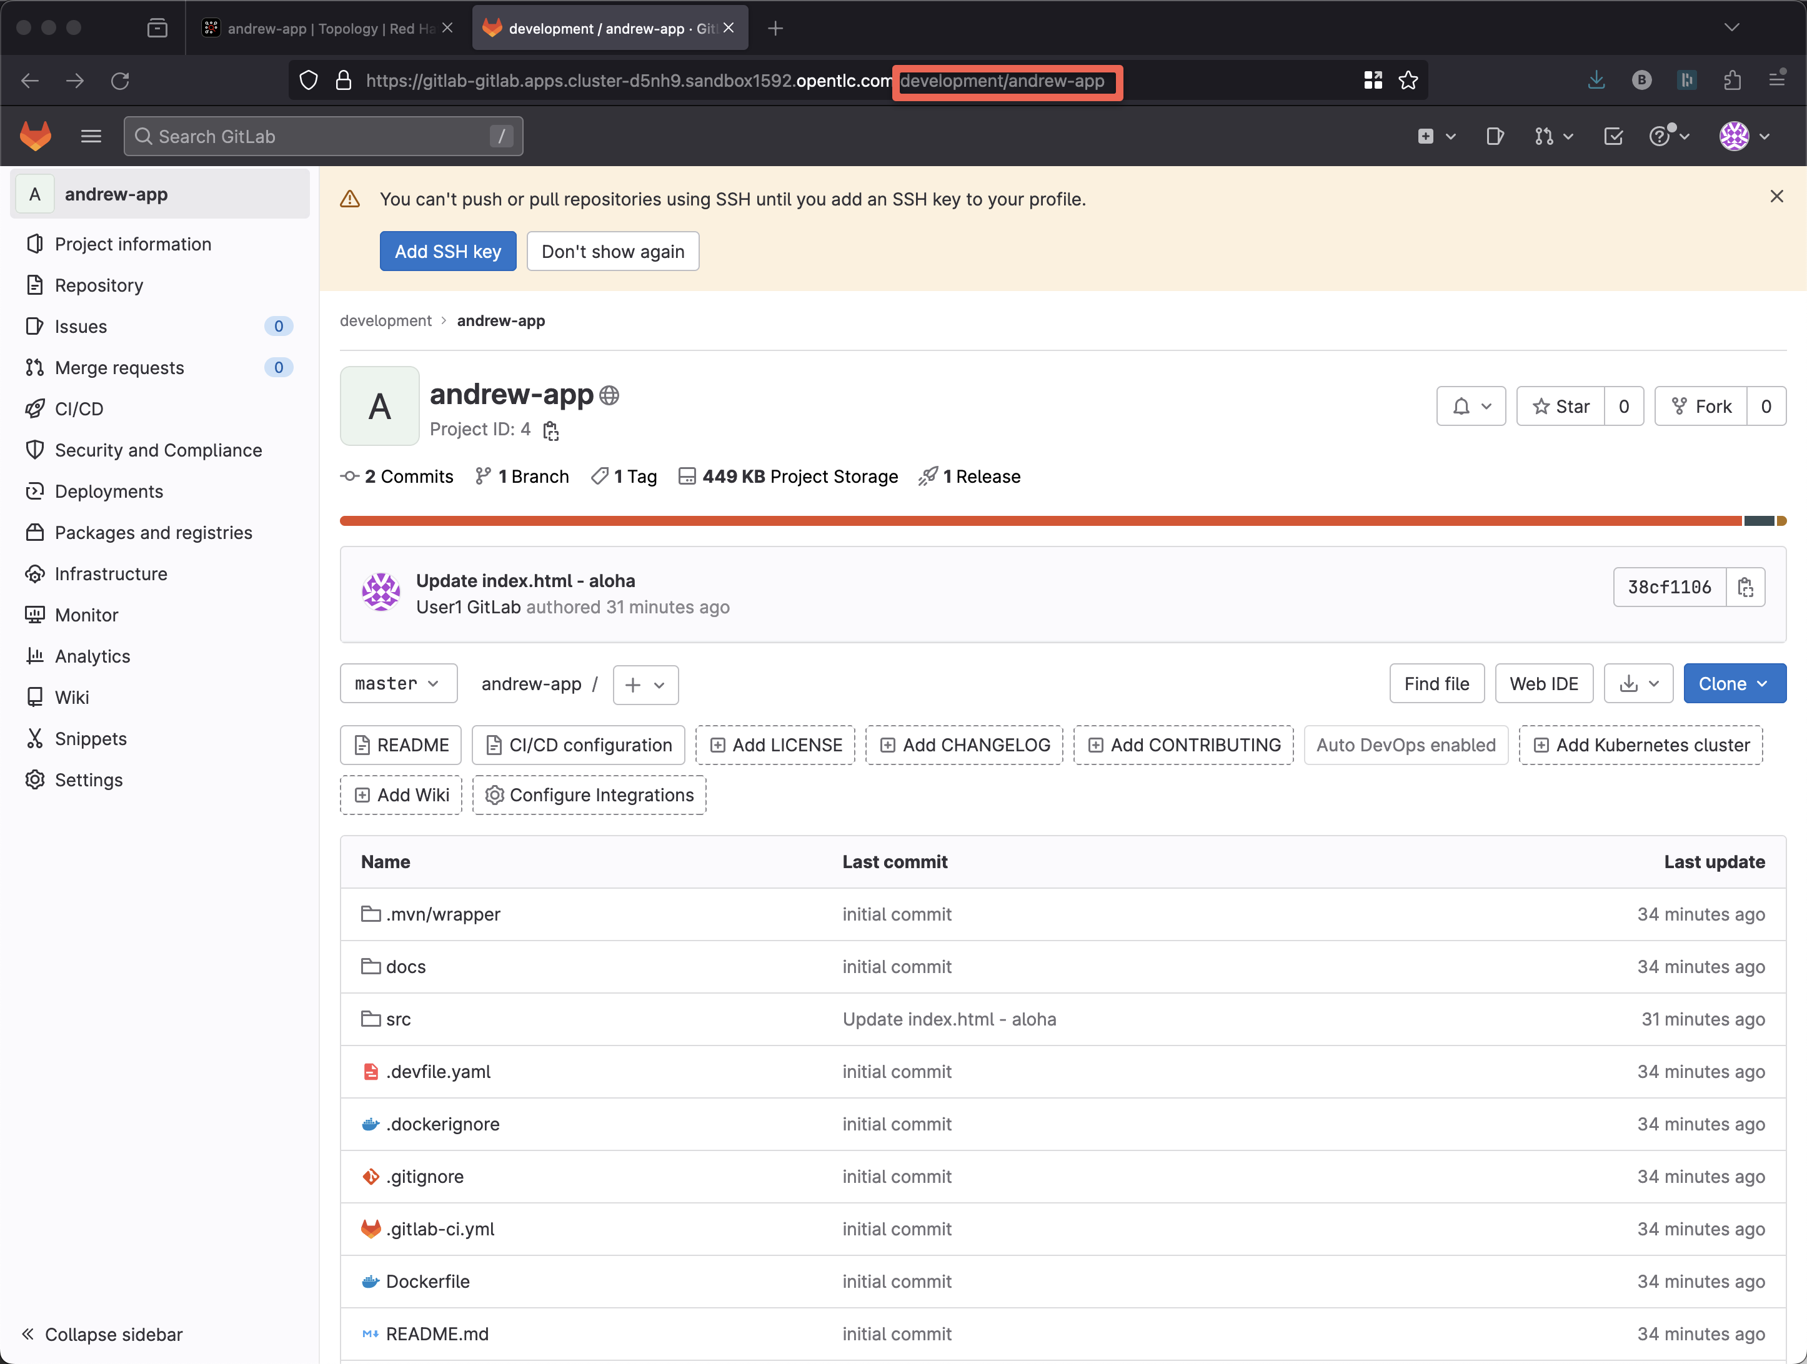Open the .gitlab-ci.yml file

(x=439, y=1228)
